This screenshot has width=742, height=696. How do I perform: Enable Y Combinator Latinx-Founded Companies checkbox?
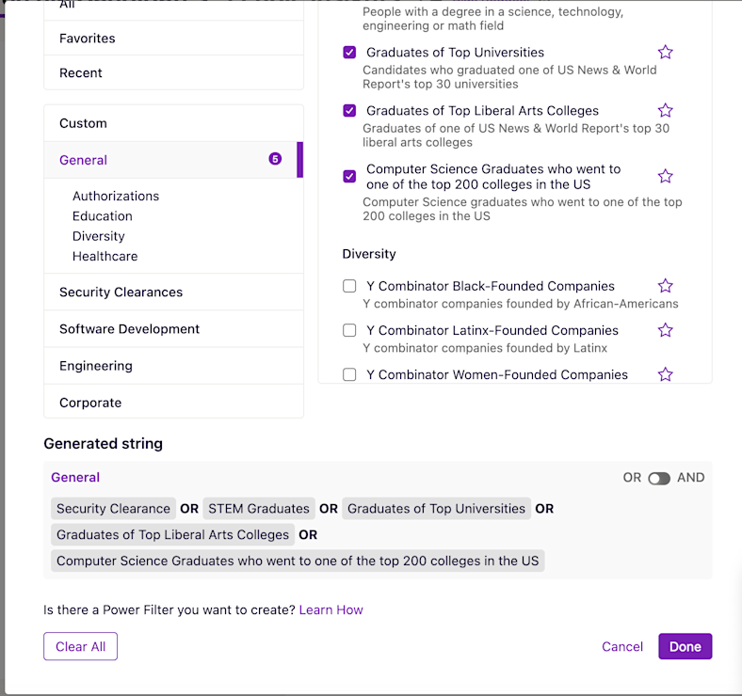tap(349, 330)
